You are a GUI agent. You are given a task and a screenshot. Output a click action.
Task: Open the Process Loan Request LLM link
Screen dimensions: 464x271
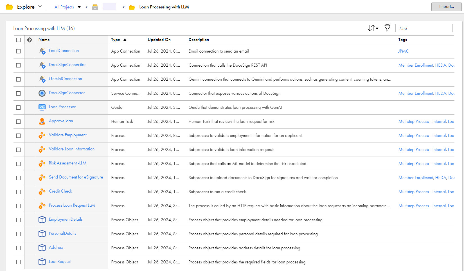pyautogui.click(x=72, y=205)
